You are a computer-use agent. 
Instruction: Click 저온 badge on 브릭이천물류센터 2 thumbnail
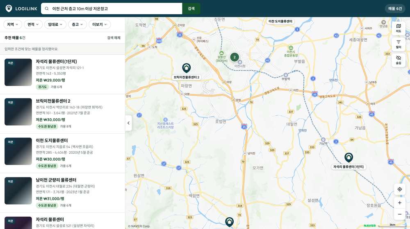click(x=11, y=103)
